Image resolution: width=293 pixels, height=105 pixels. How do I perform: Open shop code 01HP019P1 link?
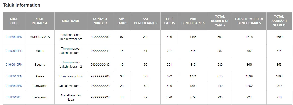pyautogui.click(x=13, y=97)
